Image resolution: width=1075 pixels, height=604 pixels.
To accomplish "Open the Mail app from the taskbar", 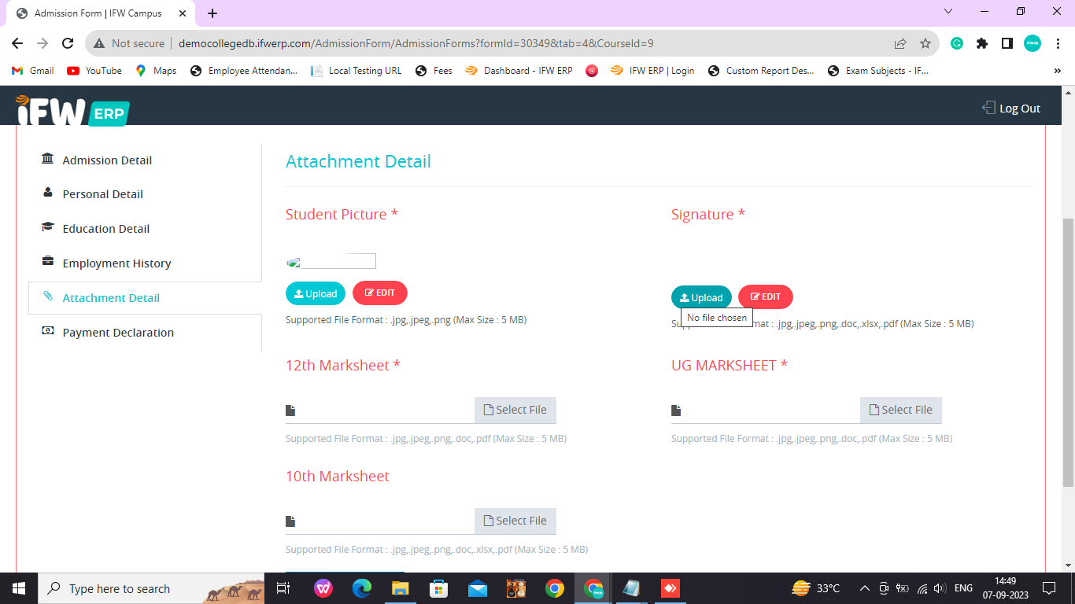I will [477, 588].
